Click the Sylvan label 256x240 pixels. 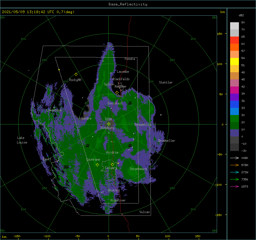coord(109,84)
